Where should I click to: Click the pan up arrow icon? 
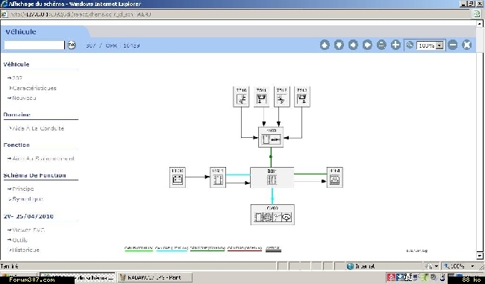pos(325,45)
